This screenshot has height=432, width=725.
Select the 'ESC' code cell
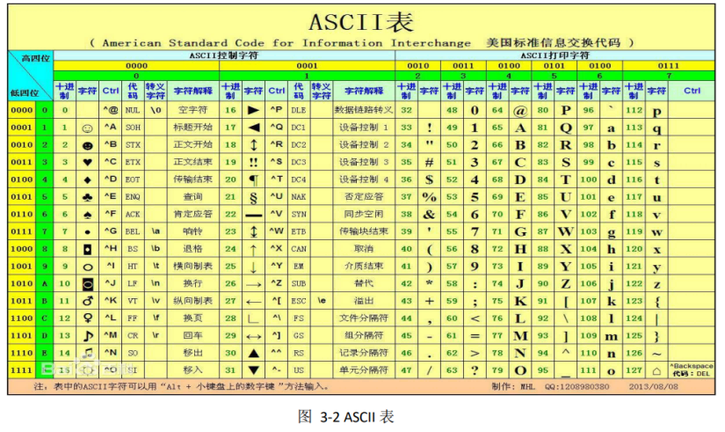pos(298,301)
